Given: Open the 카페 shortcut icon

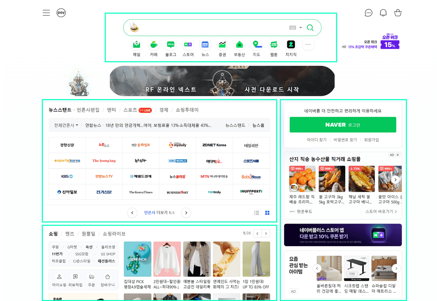Looking at the screenshot, I should [154, 45].
